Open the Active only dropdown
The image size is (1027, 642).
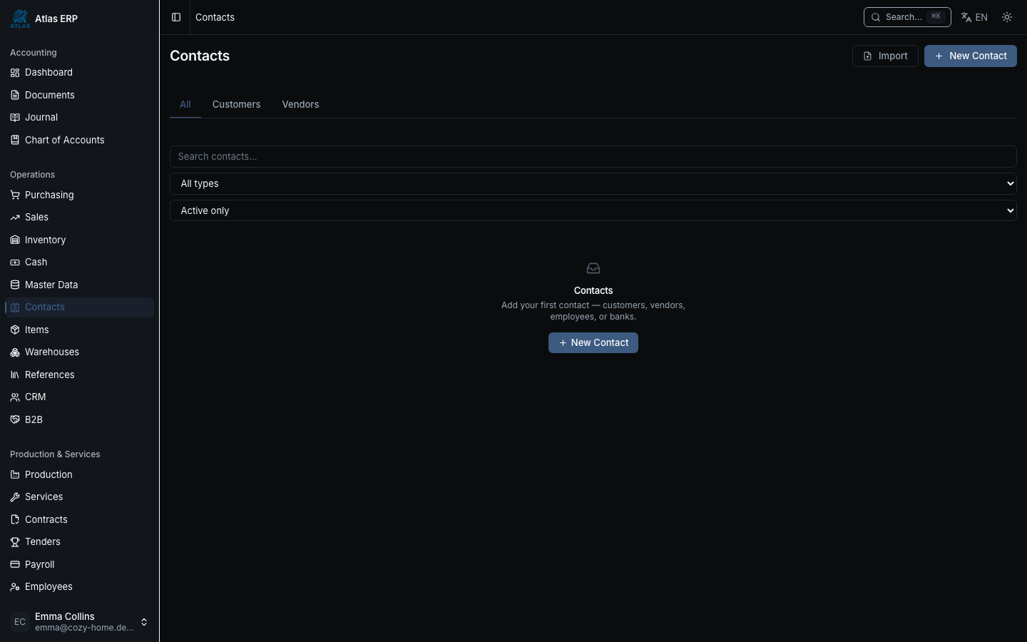pyautogui.click(x=593, y=210)
